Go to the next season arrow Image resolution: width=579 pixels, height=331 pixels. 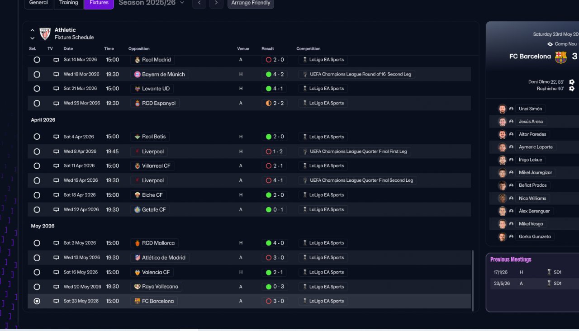[x=216, y=3]
